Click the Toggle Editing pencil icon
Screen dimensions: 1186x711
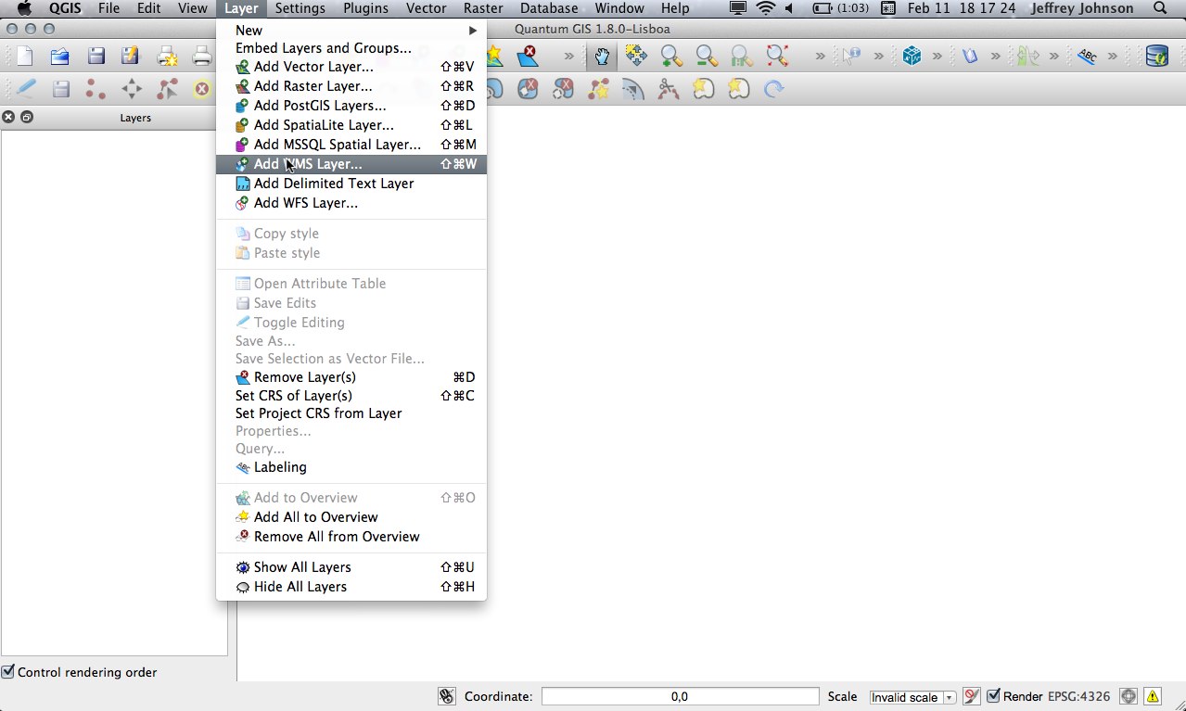tap(25, 89)
